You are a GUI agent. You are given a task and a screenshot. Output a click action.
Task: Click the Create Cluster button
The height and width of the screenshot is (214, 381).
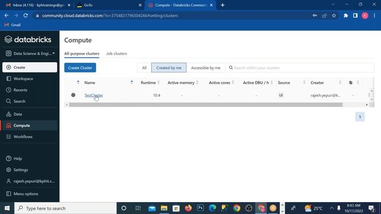point(80,68)
